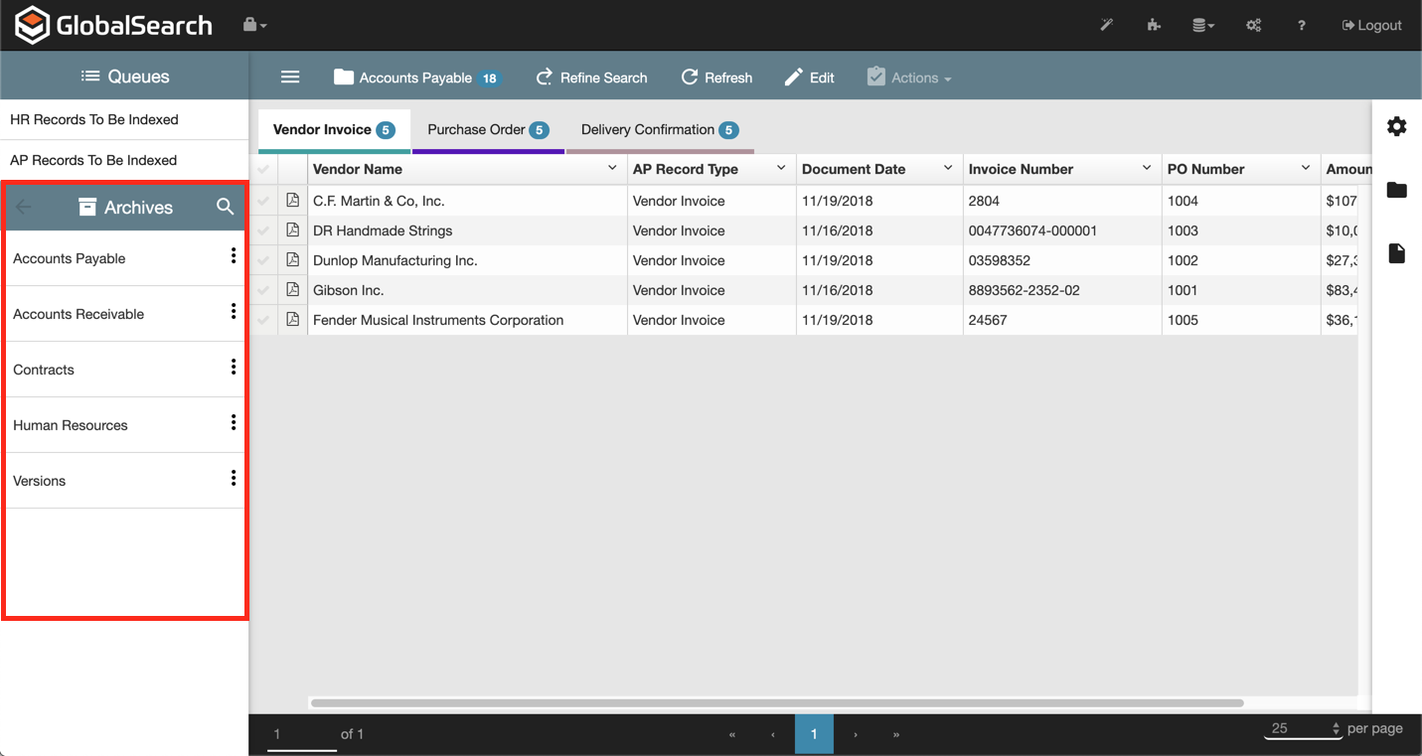Check the DR Handmade Strings row
The width and height of the screenshot is (1422, 756).
click(263, 230)
